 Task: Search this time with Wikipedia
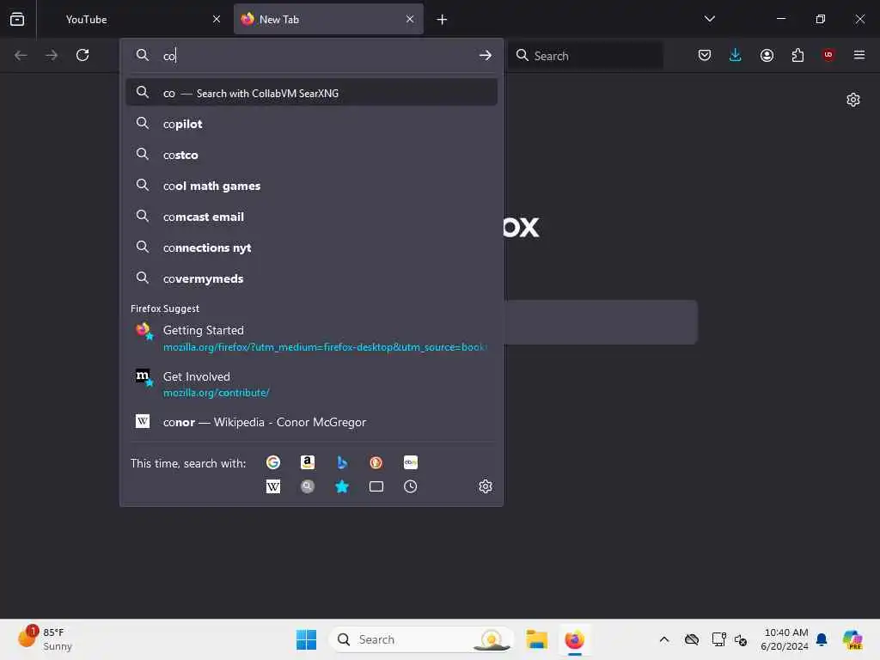tap(273, 486)
